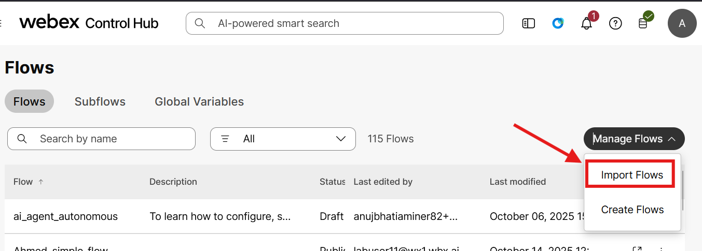Open the task status clipboard icon
This screenshot has width=702, height=251.
(x=643, y=23)
